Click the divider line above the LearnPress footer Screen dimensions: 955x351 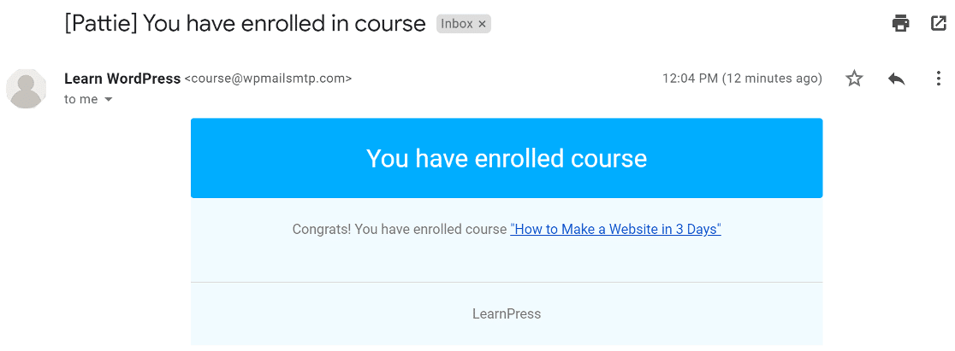507,283
